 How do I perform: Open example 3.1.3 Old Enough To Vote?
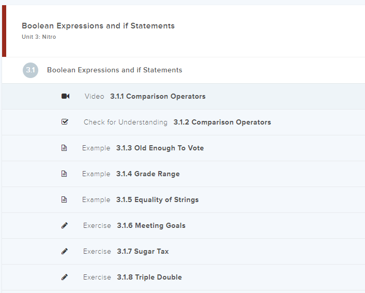click(160, 148)
